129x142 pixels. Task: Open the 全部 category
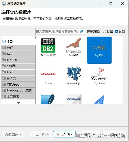(18, 42)
